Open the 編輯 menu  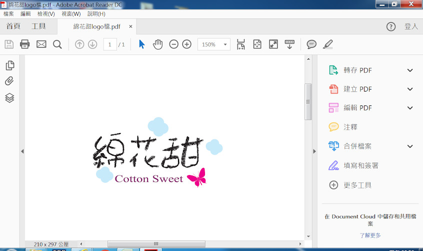click(25, 14)
